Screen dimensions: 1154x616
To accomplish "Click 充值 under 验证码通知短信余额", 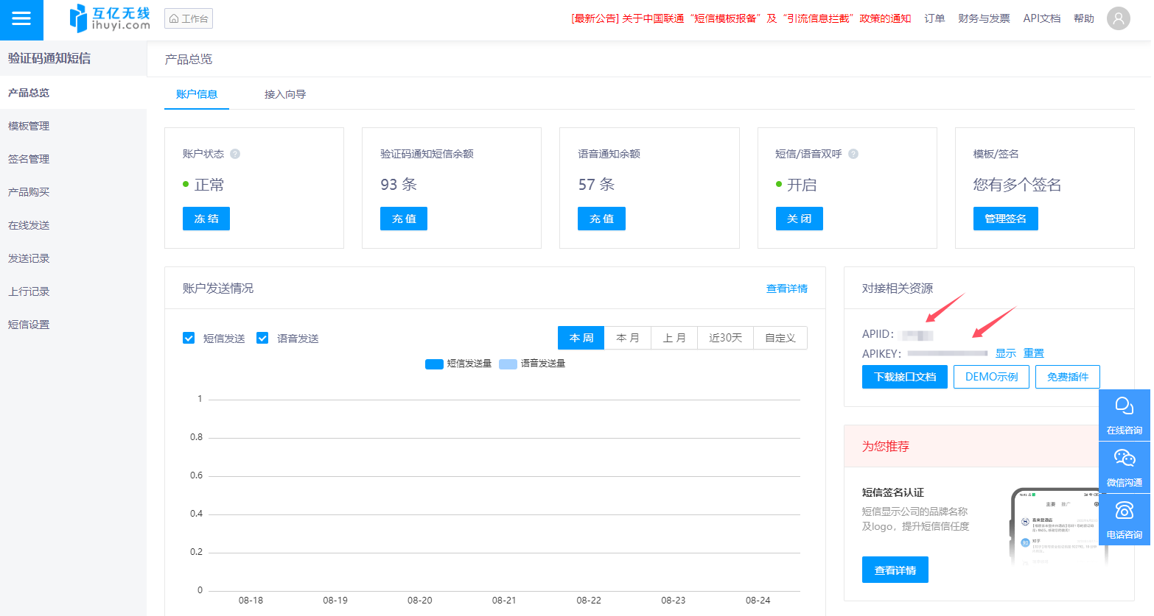I will pyautogui.click(x=404, y=219).
